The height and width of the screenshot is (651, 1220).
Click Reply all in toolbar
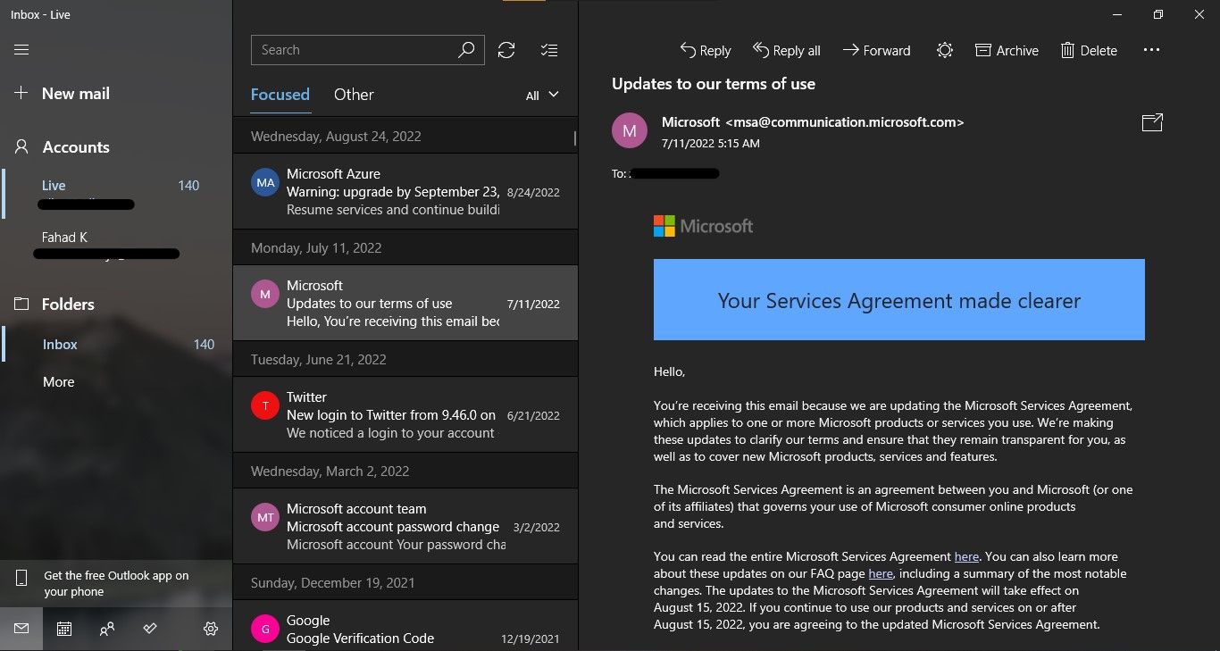[x=787, y=50]
